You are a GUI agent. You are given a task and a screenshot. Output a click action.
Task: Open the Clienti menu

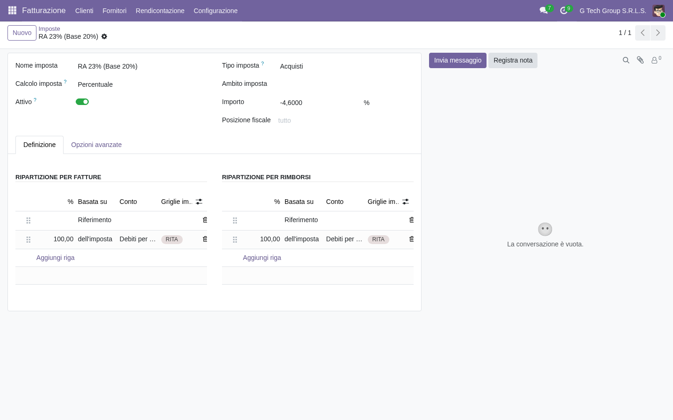84,10
